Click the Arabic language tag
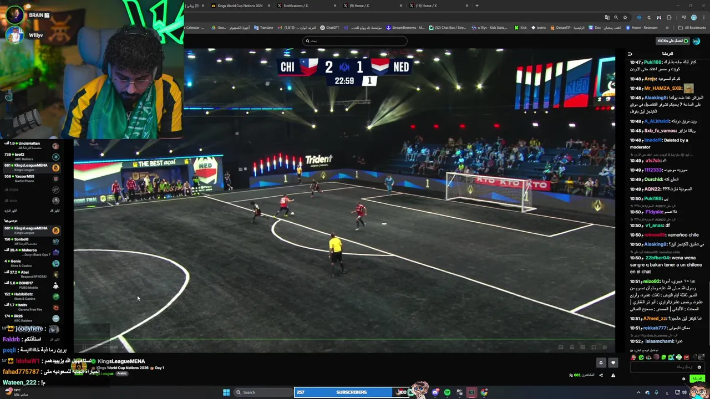The width and height of the screenshot is (710, 399). coord(121,374)
